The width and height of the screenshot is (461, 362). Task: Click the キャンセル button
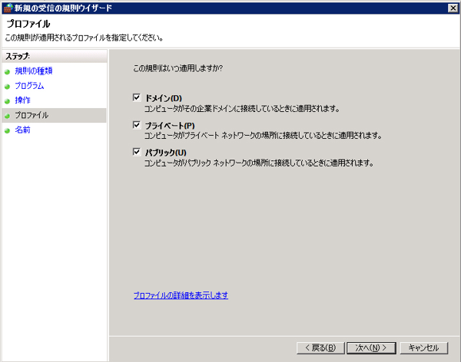click(423, 348)
